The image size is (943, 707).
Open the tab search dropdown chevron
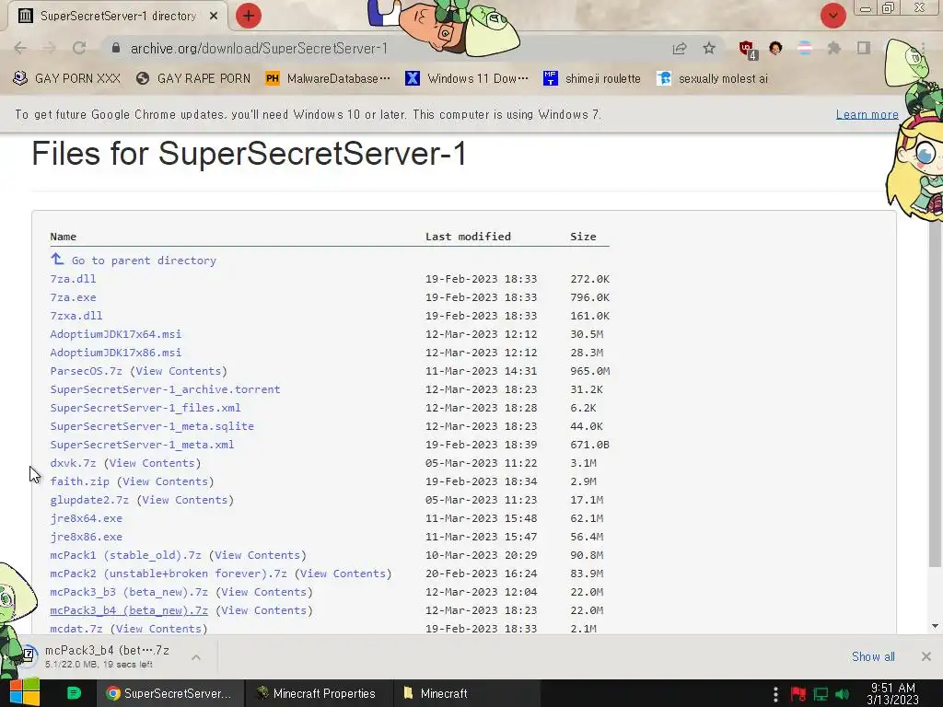pyautogui.click(x=832, y=17)
